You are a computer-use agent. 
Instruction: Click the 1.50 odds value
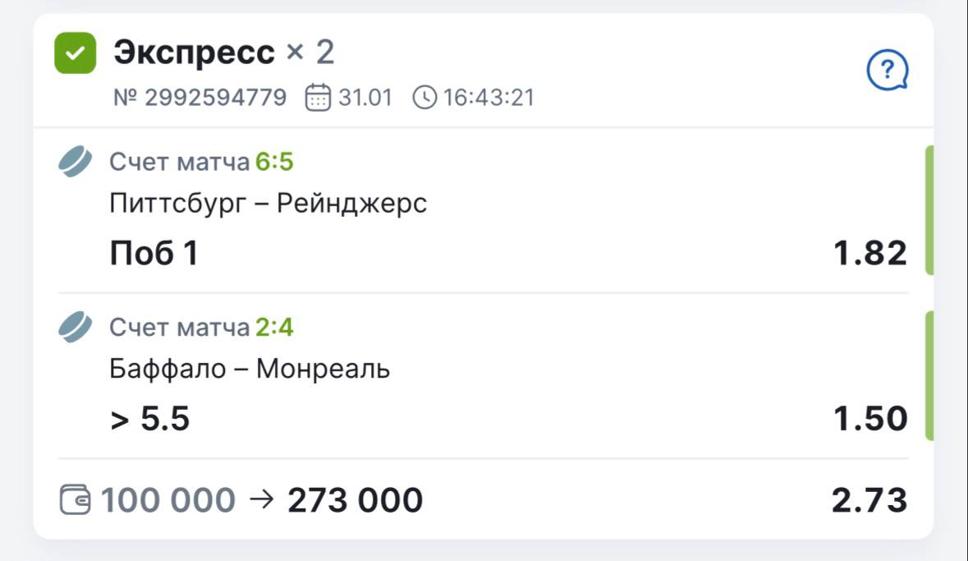click(869, 419)
